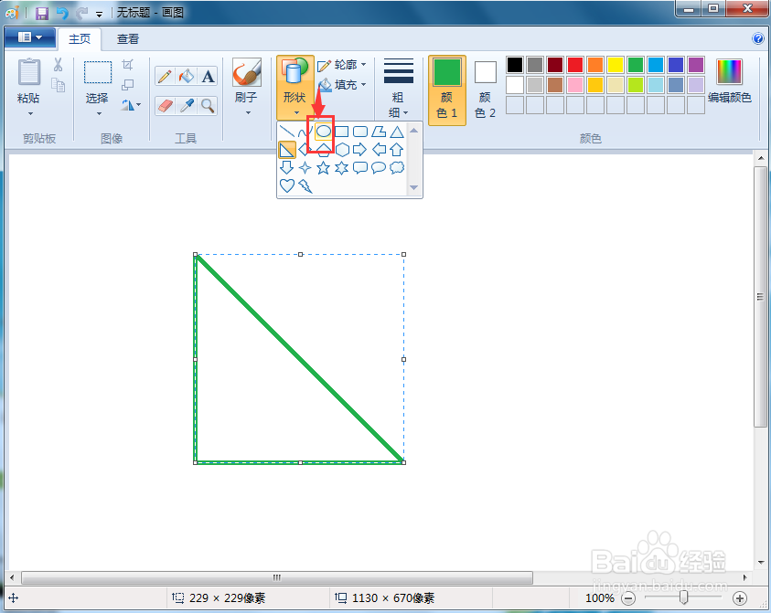This screenshot has height=613, width=771.
Task: Click the Shapes (形状) button
Action: point(294,88)
